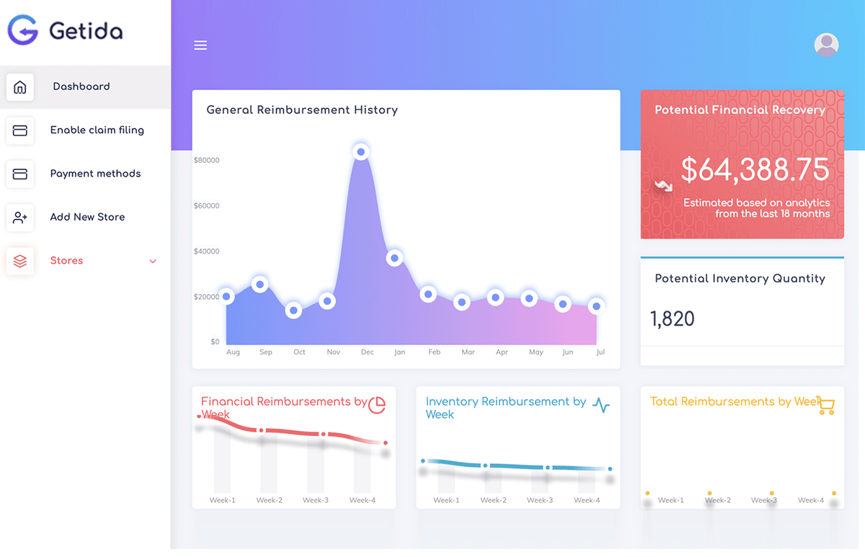Click the $64,388.75 recovery amount
The image size is (865, 557).
point(755,170)
